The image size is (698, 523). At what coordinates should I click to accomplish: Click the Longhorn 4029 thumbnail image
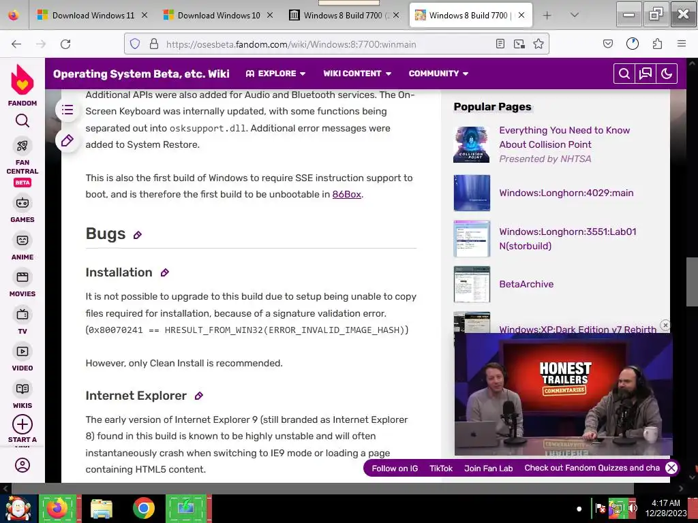tap(472, 193)
